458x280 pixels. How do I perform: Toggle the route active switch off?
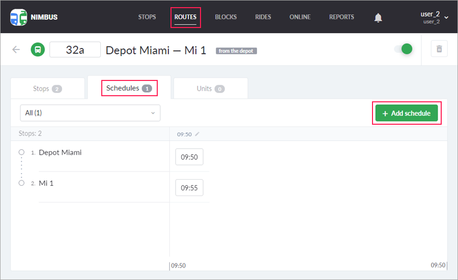point(404,49)
